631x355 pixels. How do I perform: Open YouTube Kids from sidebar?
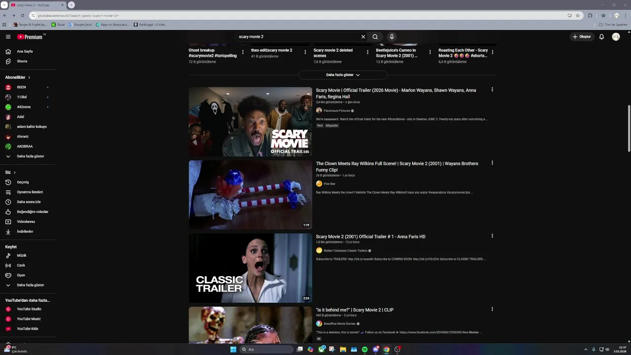coord(28,329)
